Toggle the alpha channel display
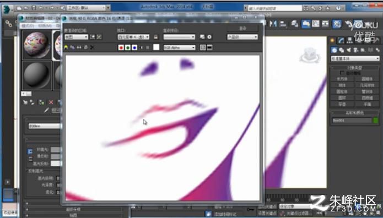 [141, 47]
